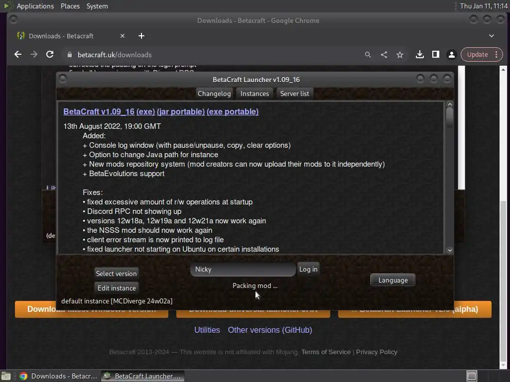Click the Chrome page scroll up arrow
Screen dimensions: 510x382
[x=503, y=70]
